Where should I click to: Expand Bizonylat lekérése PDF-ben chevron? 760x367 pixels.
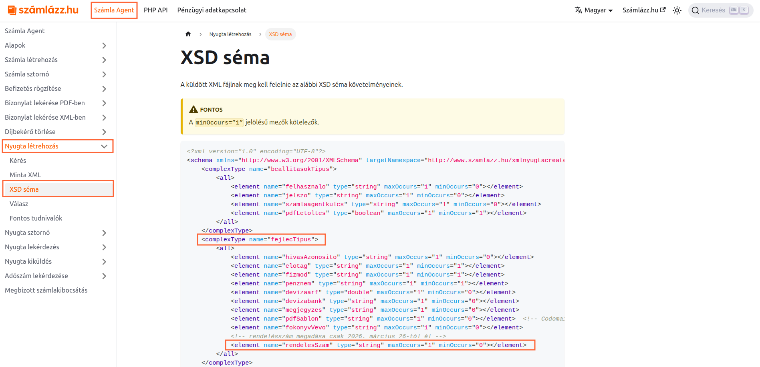(104, 103)
